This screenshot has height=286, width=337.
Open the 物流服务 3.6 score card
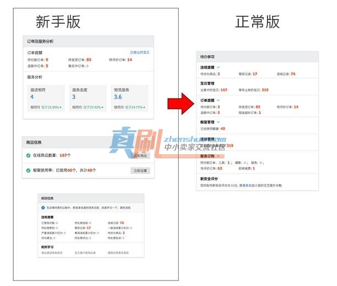click(130, 98)
